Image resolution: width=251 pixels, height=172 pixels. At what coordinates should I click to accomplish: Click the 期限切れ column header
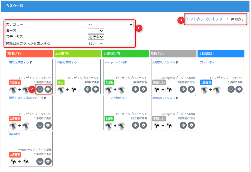point(30,54)
